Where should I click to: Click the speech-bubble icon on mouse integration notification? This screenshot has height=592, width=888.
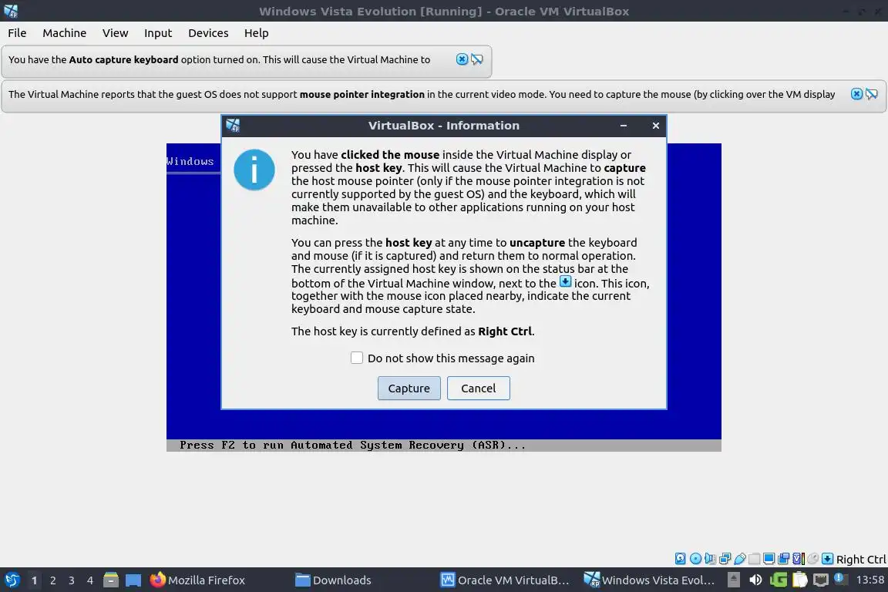tap(872, 94)
